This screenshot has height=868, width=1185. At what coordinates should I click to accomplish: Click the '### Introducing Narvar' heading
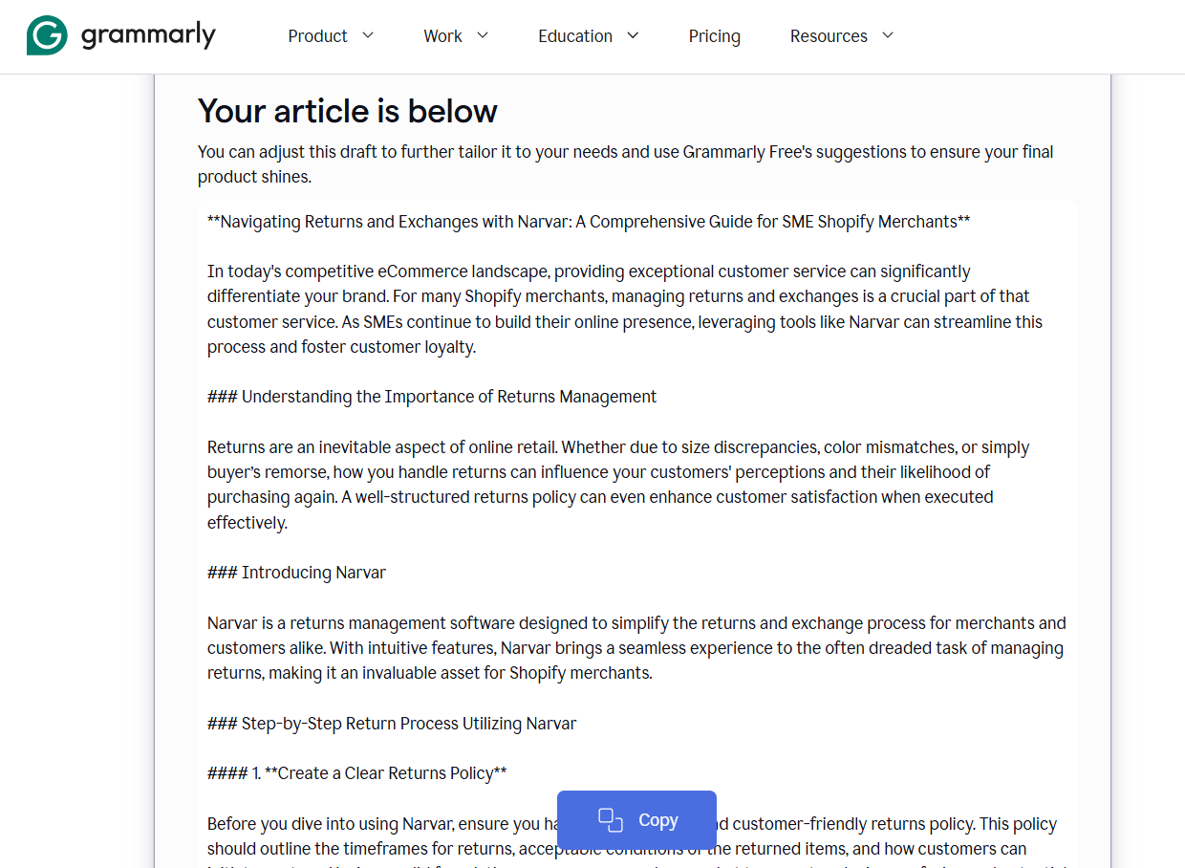tap(296, 573)
